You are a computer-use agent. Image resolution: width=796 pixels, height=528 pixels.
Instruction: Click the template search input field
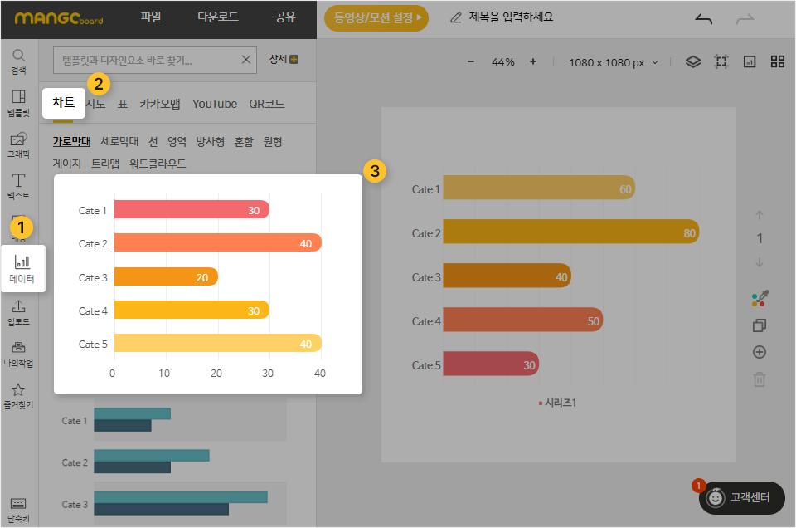pos(146,60)
